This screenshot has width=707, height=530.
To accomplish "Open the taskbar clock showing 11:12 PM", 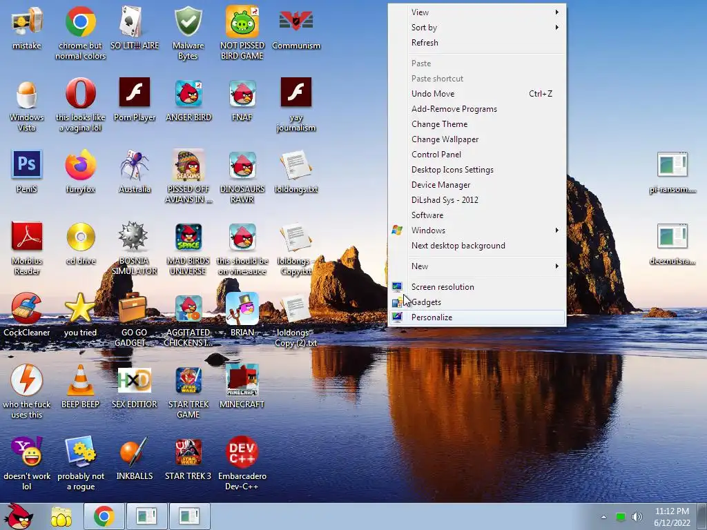I will click(x=672, y=517).
